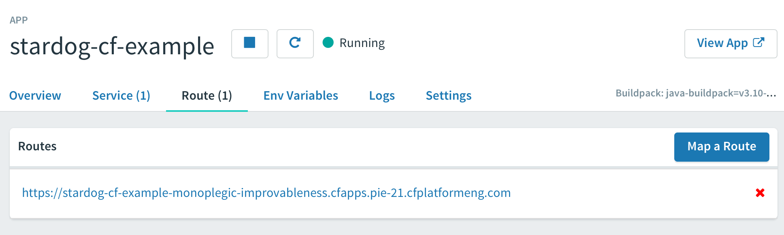Click the View App button label
The width and height of the screenshot is (784, 235).
click(x=722, y=43)
